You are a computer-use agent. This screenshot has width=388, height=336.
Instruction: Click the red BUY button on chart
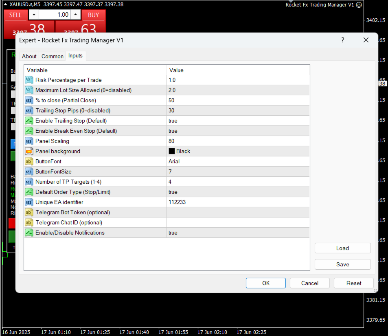pyautogui.click(x=94, y=15)
